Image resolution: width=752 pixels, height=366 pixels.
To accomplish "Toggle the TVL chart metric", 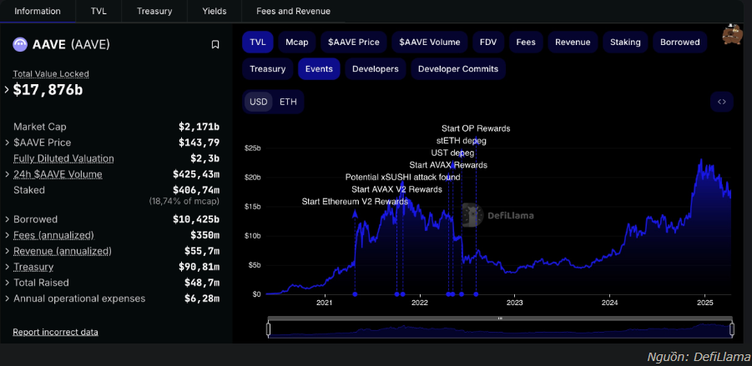I will 258,43.
